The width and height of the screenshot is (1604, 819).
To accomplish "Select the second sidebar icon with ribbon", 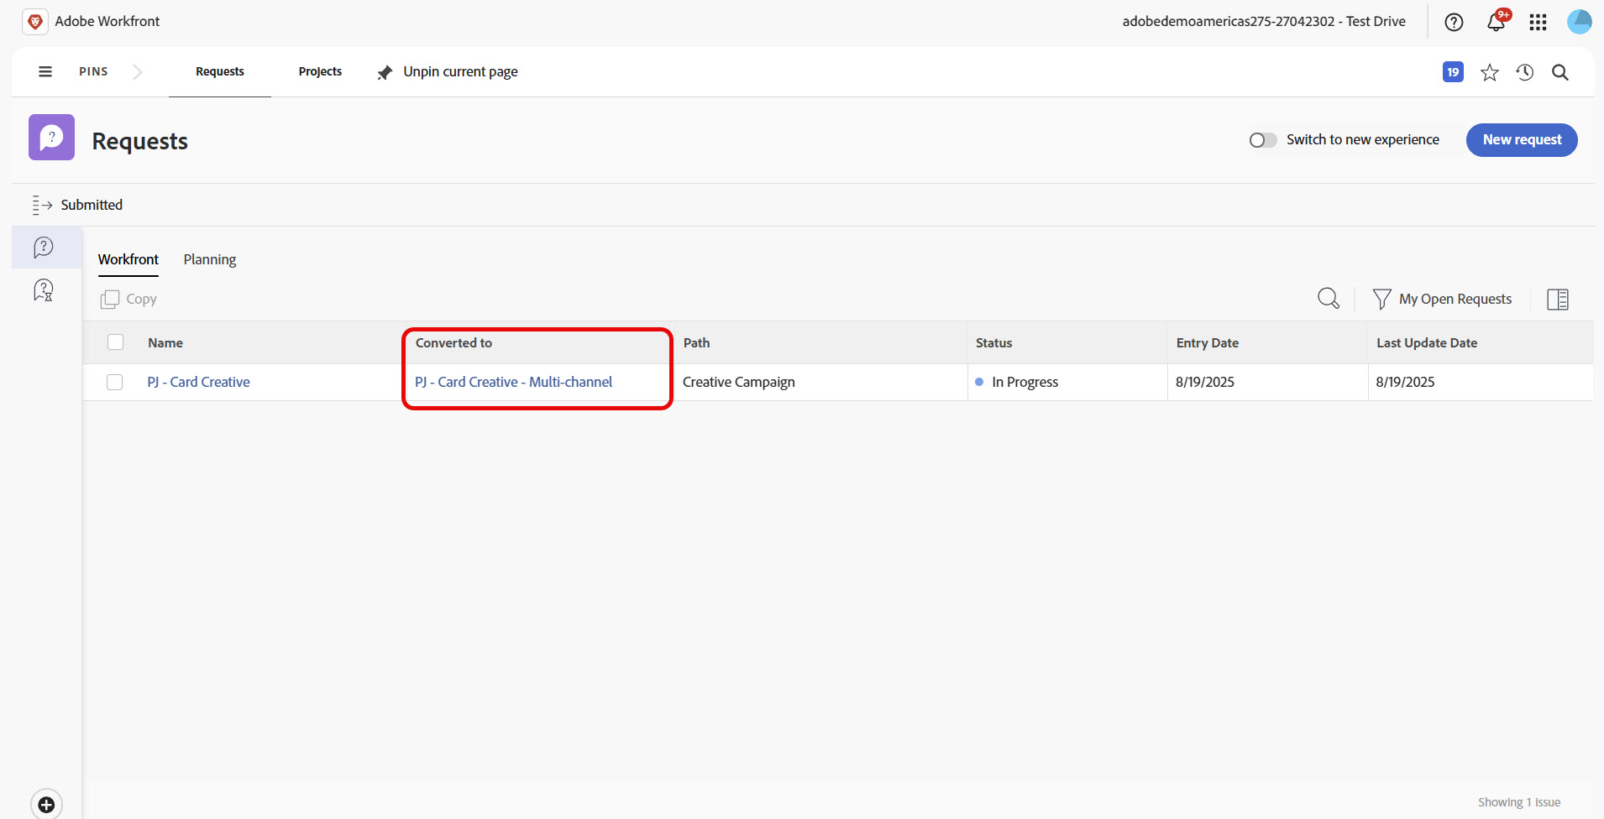I will (44, 290).
